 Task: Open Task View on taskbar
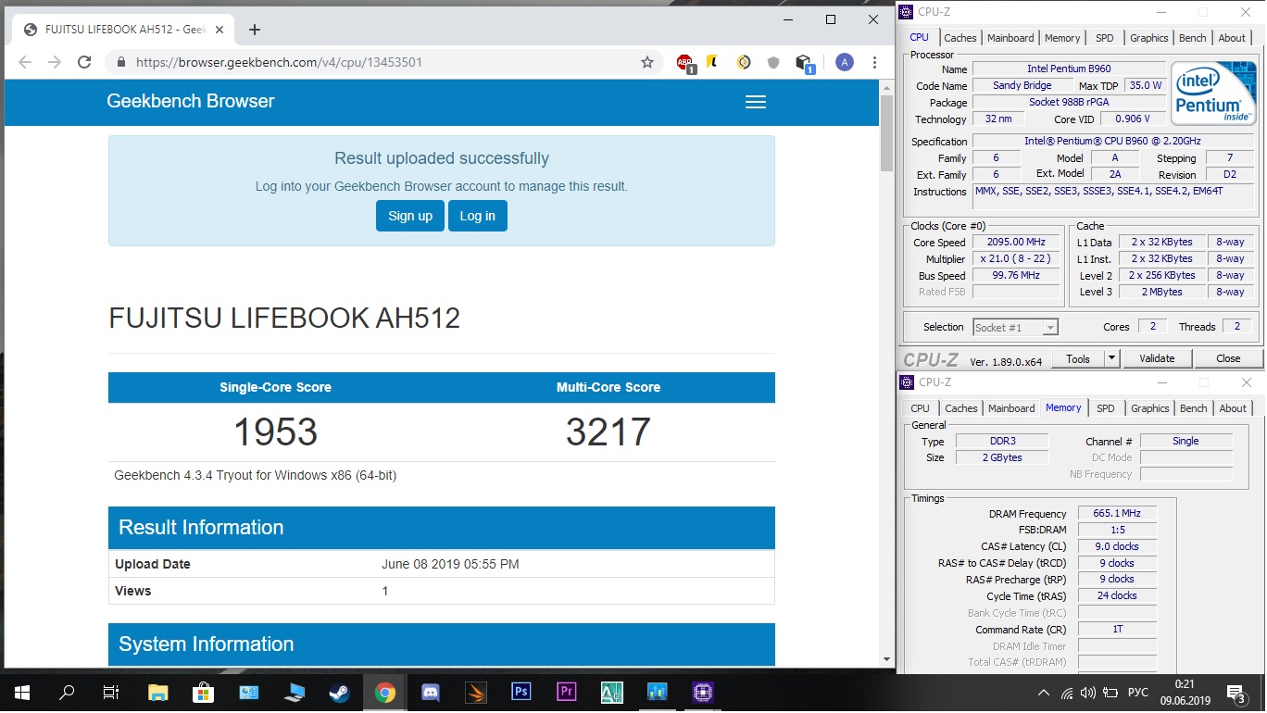click(x=111, y=692)
